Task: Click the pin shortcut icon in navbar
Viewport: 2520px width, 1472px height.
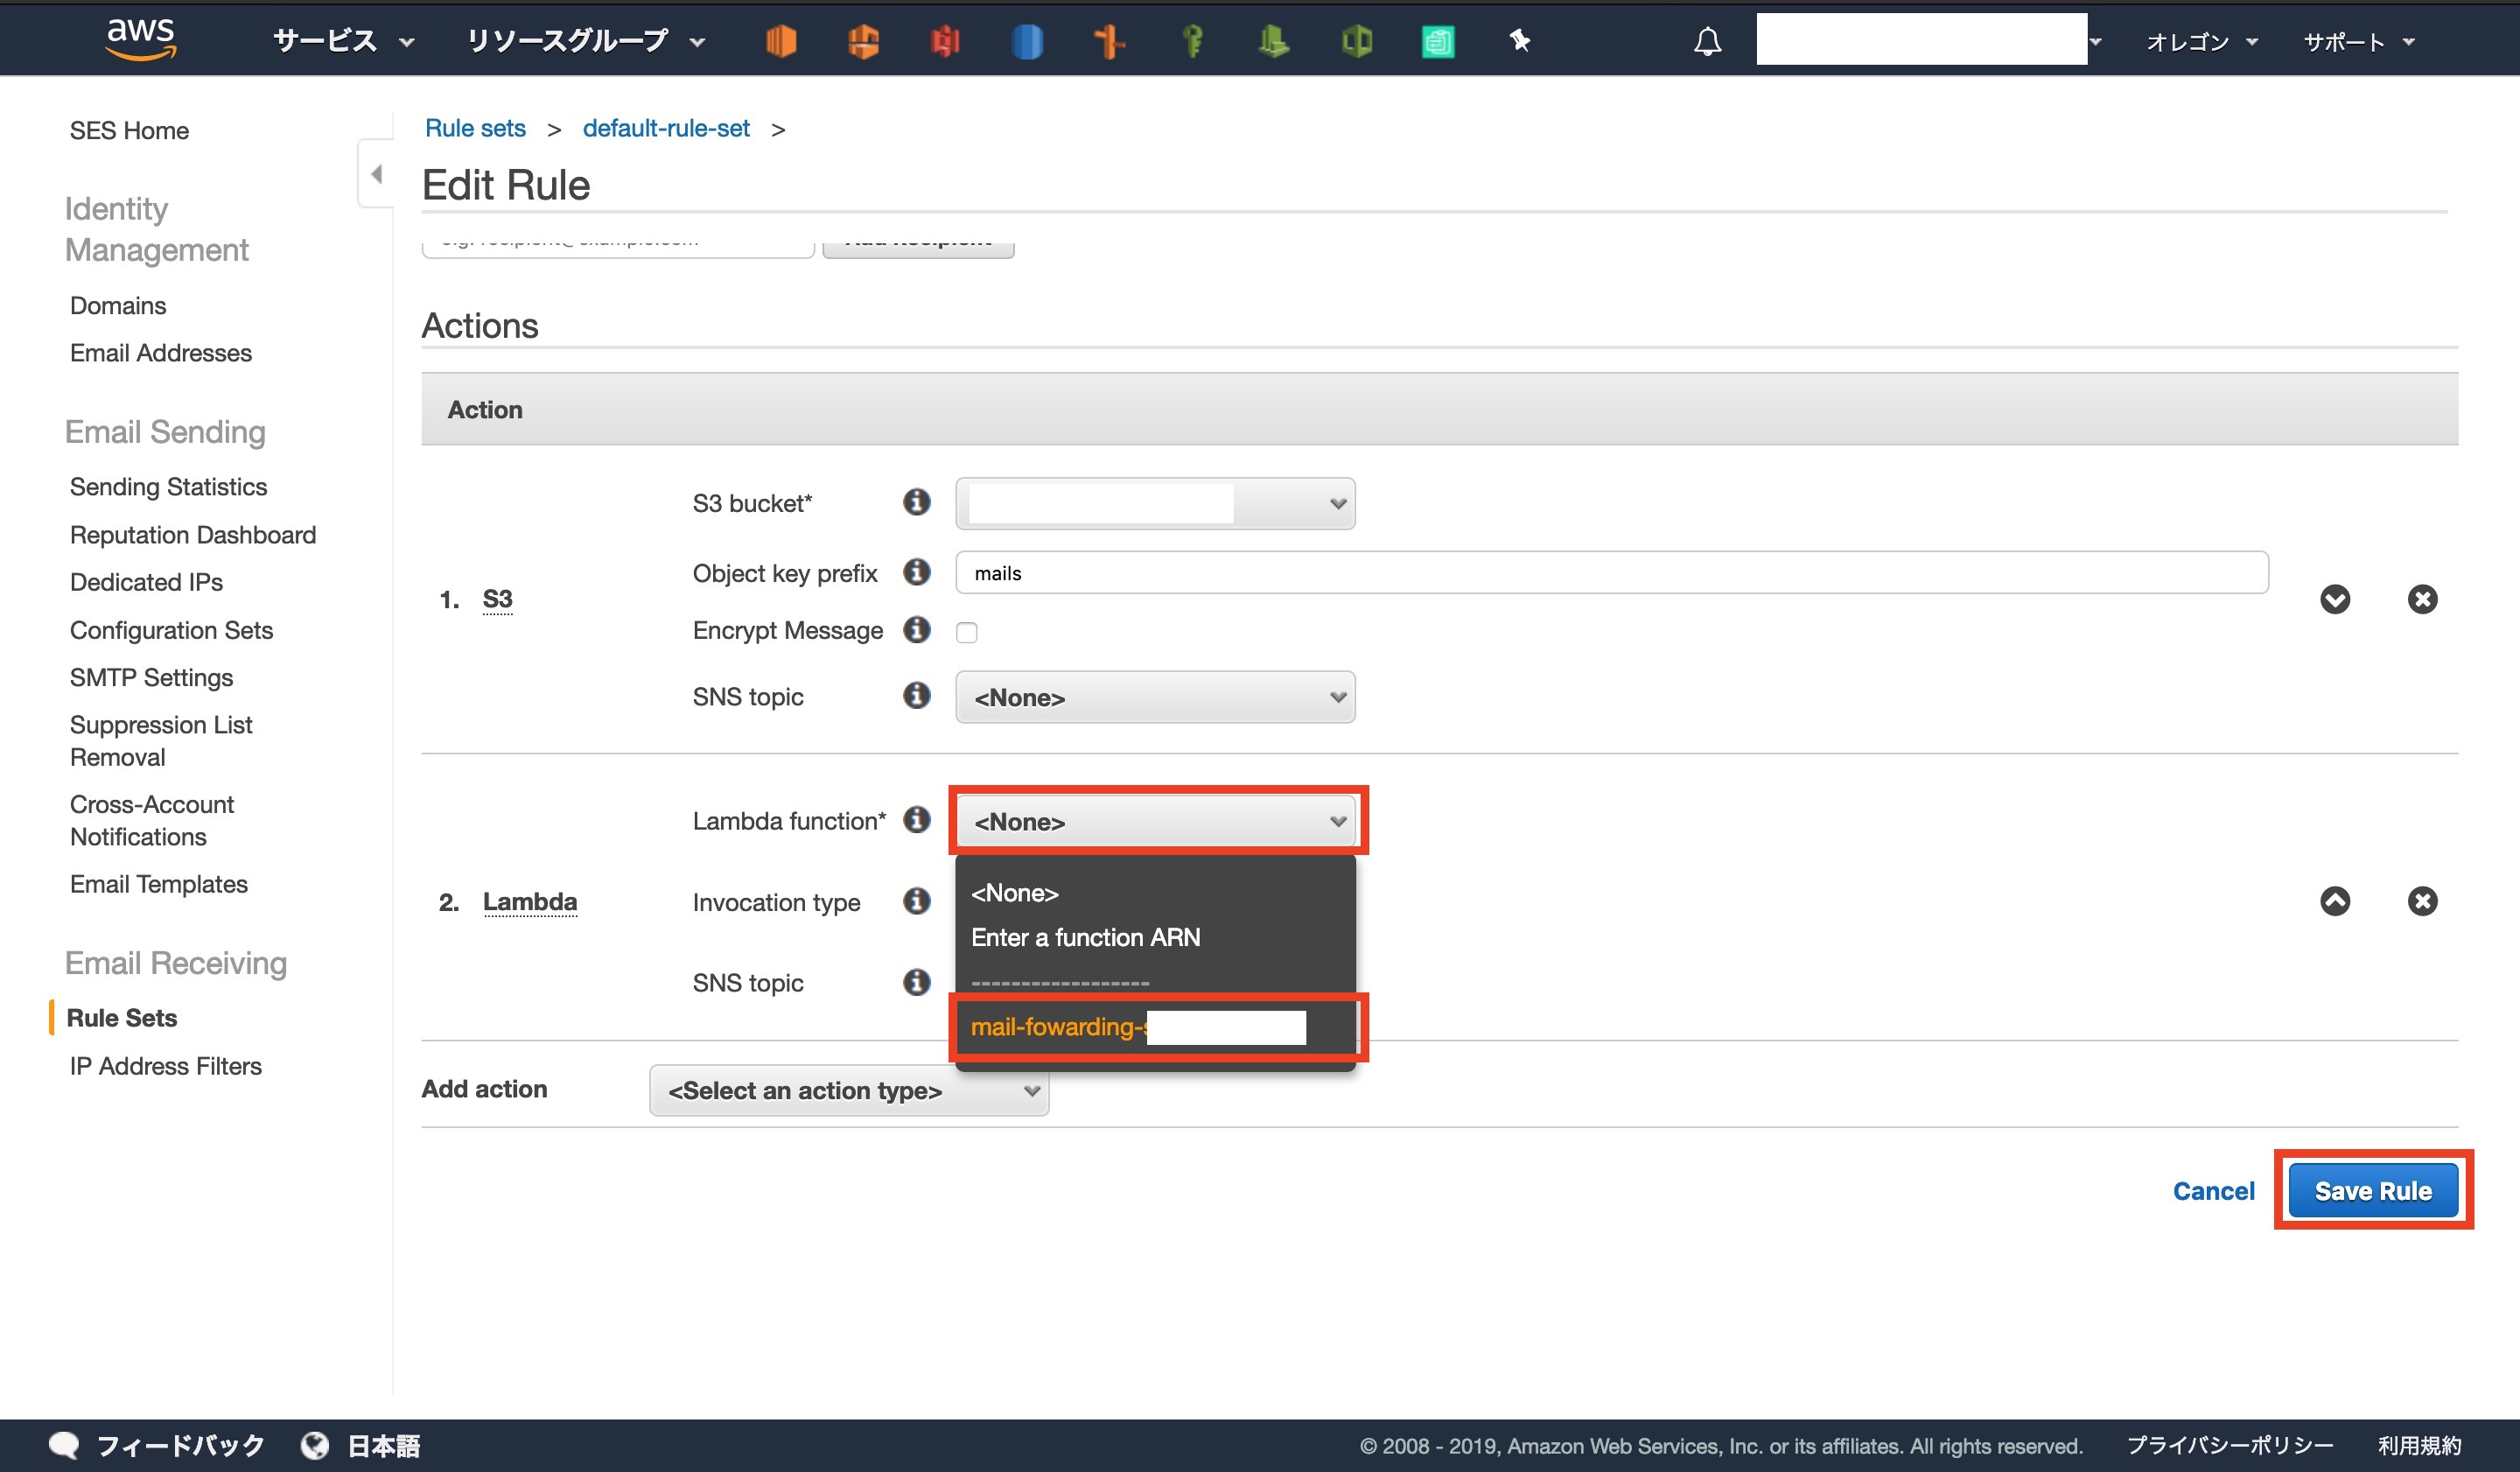Action: 1519,41
